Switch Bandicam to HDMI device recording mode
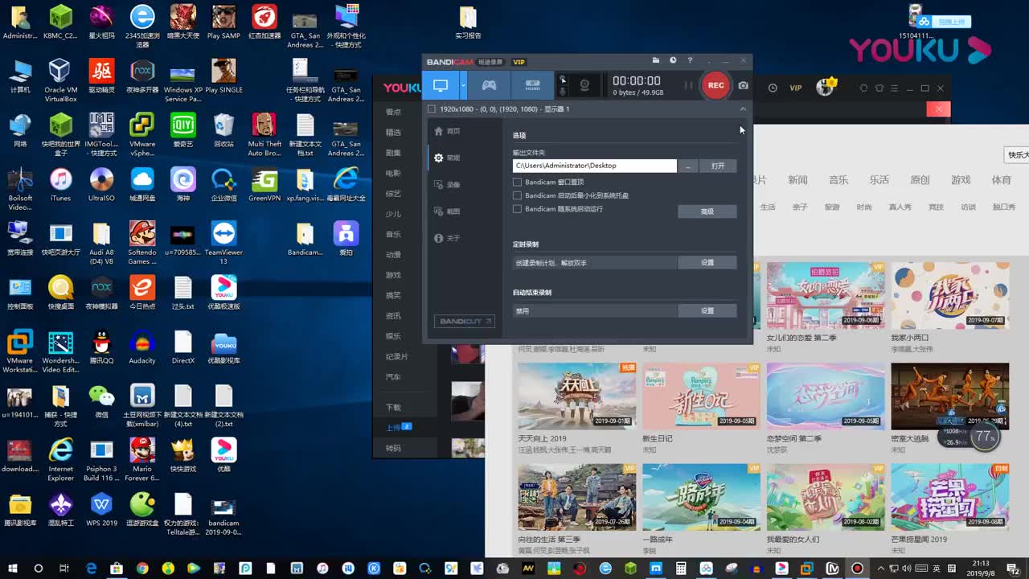 [532, 85]
